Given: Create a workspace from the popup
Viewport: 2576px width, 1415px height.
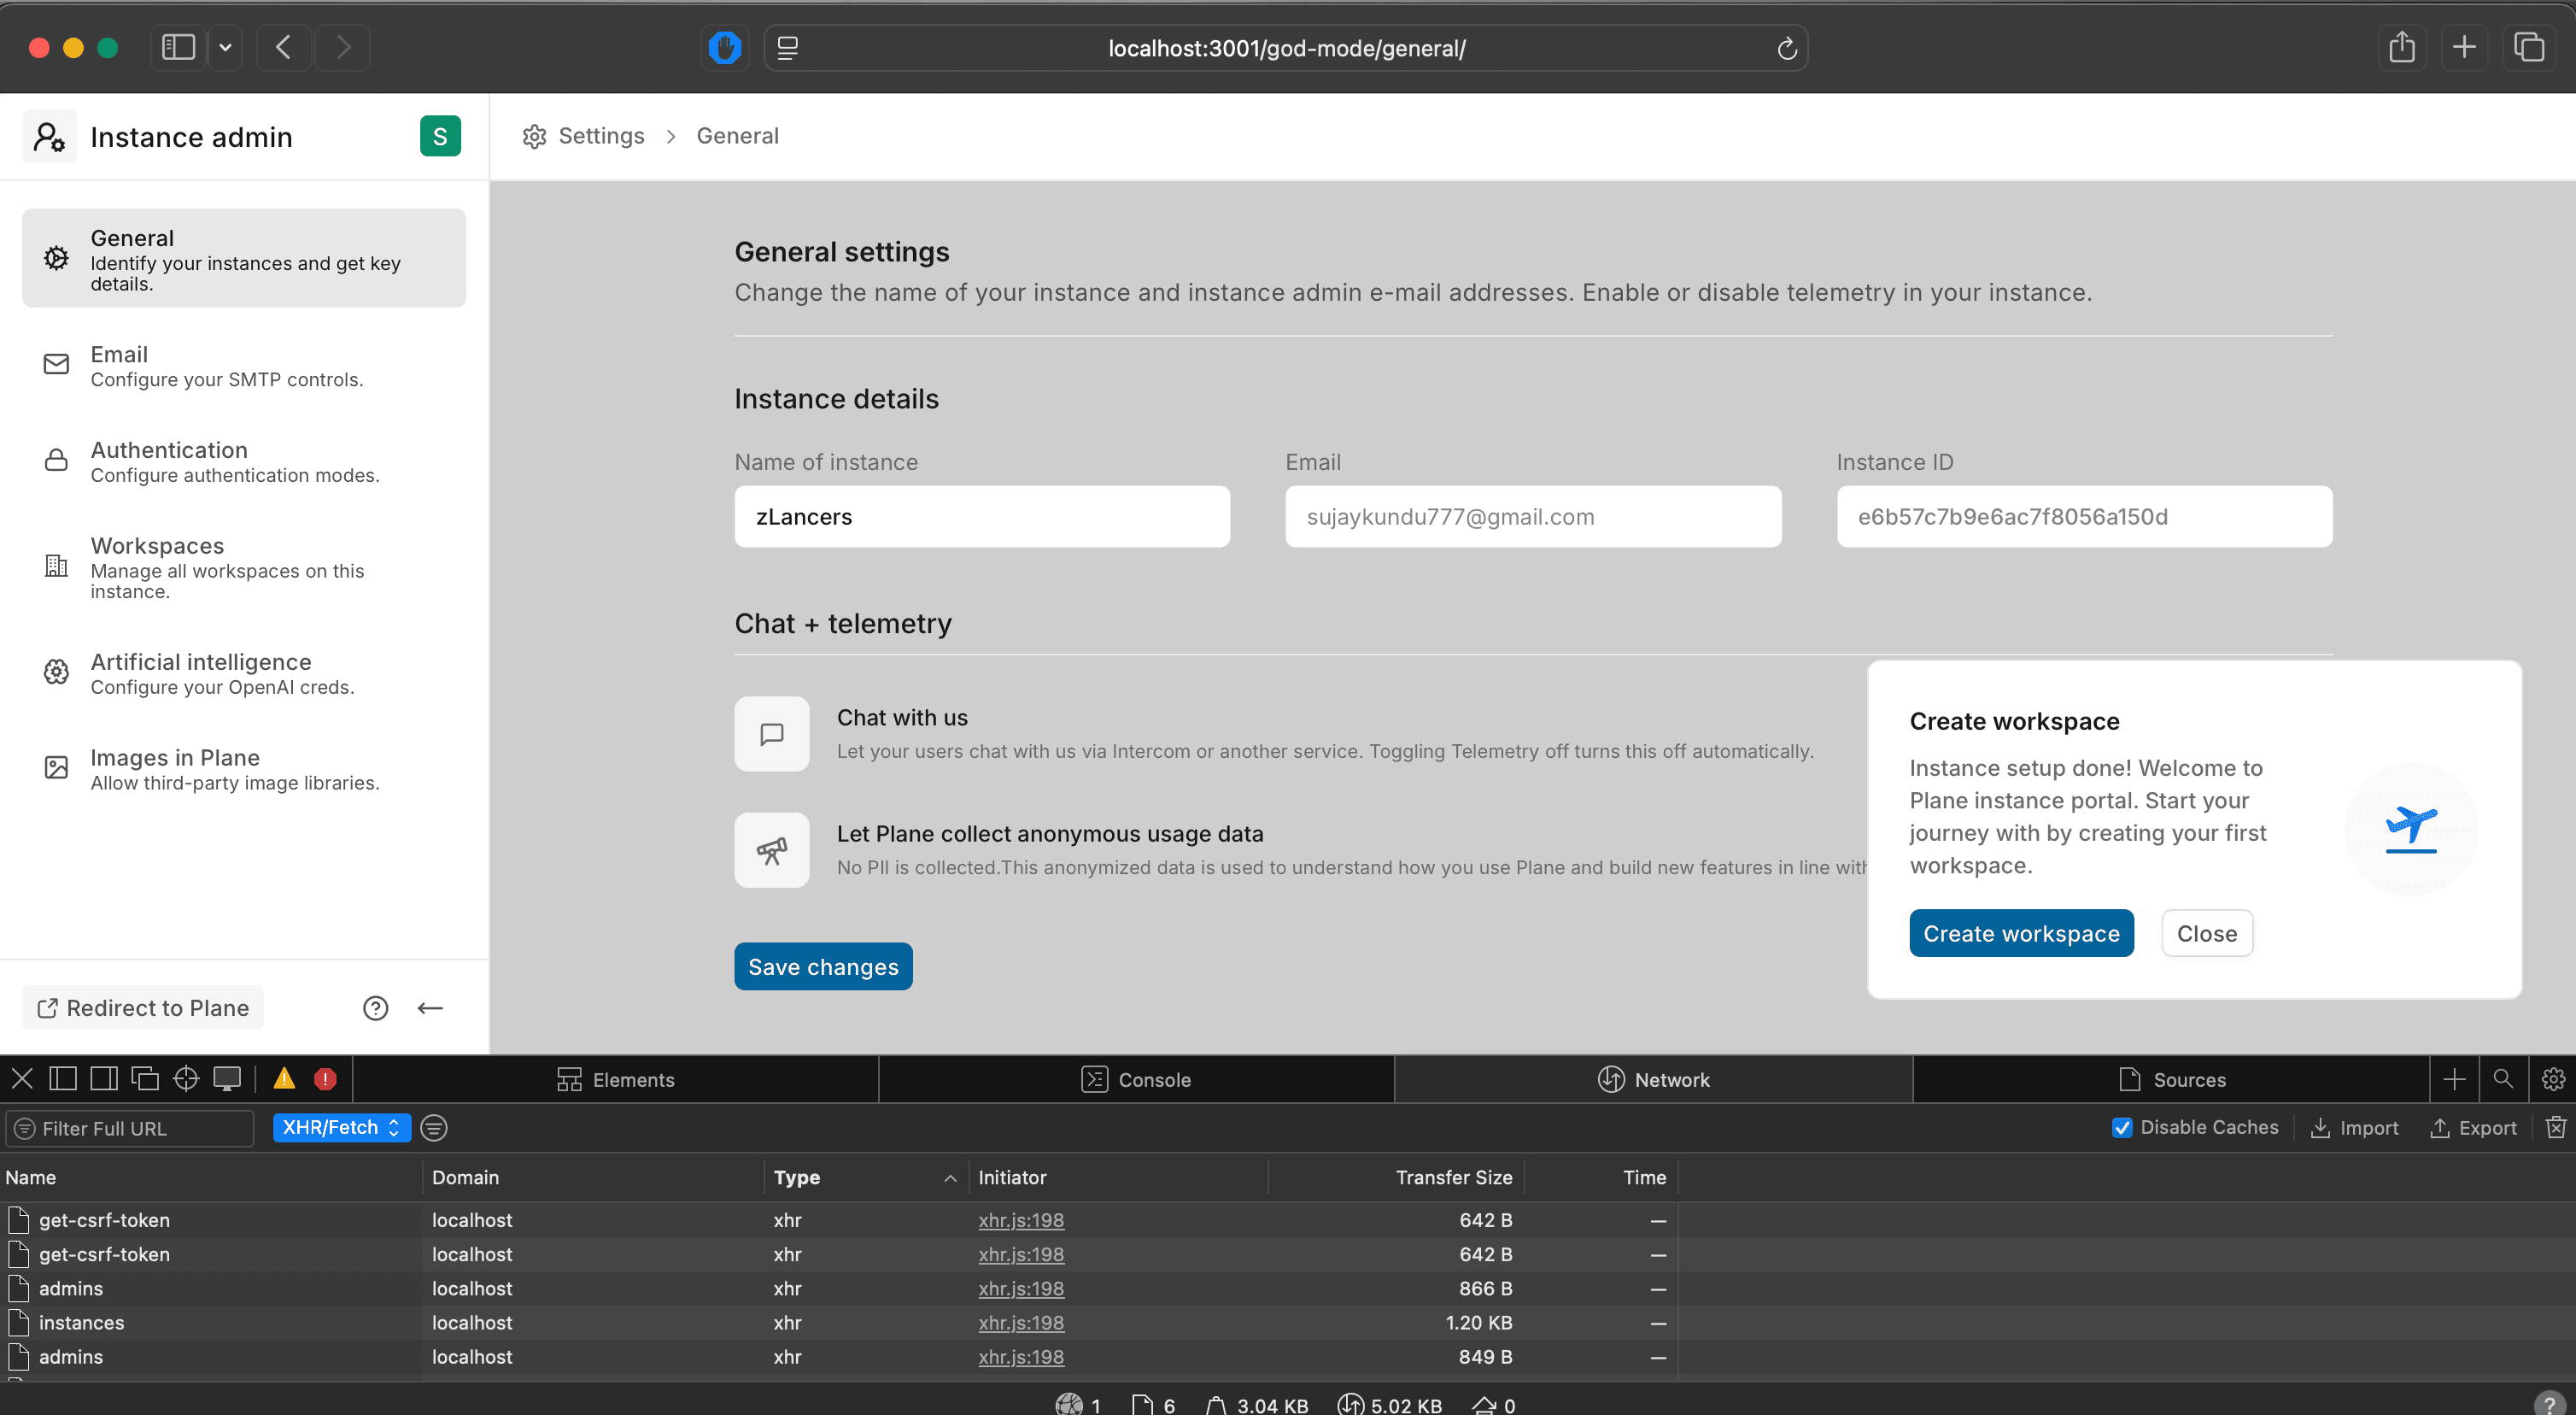Looking at the screenshot, I should [2021, 933].
